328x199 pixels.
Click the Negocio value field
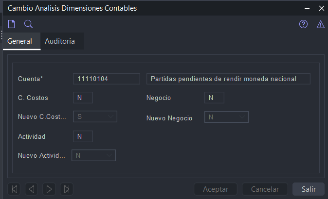[x=214, y=98]
